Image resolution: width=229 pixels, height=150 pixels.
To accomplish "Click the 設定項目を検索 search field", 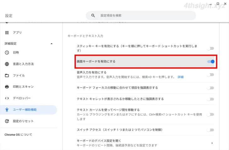I will (141, 15).
